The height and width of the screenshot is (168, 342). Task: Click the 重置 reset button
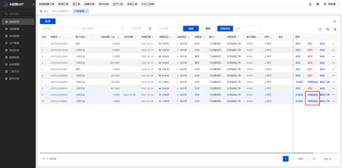click(208, 29)
